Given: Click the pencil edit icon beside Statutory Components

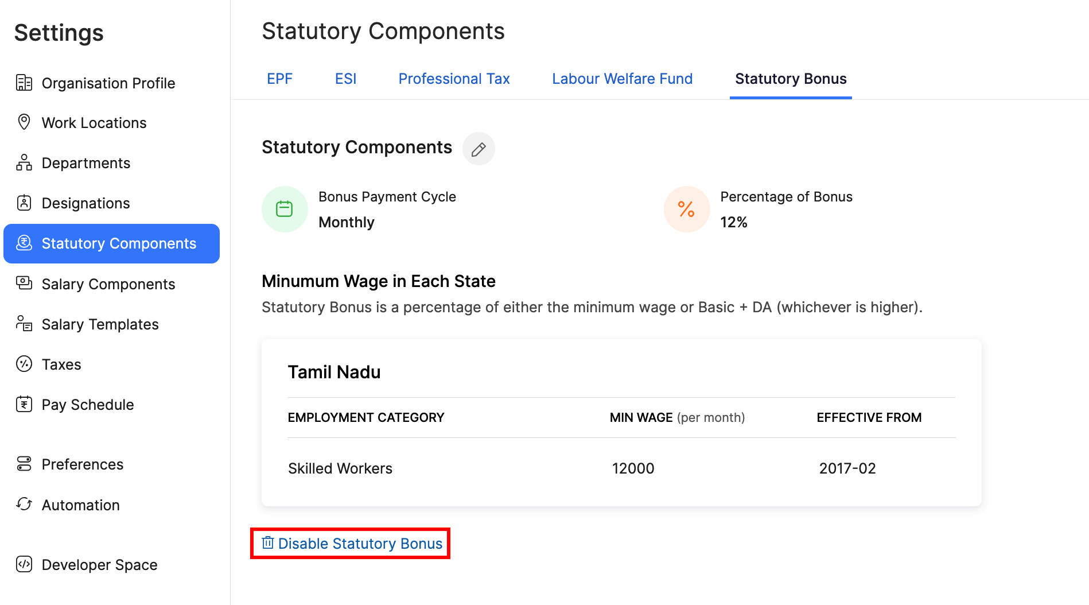Looking at the screenshot, I should 479,149.
